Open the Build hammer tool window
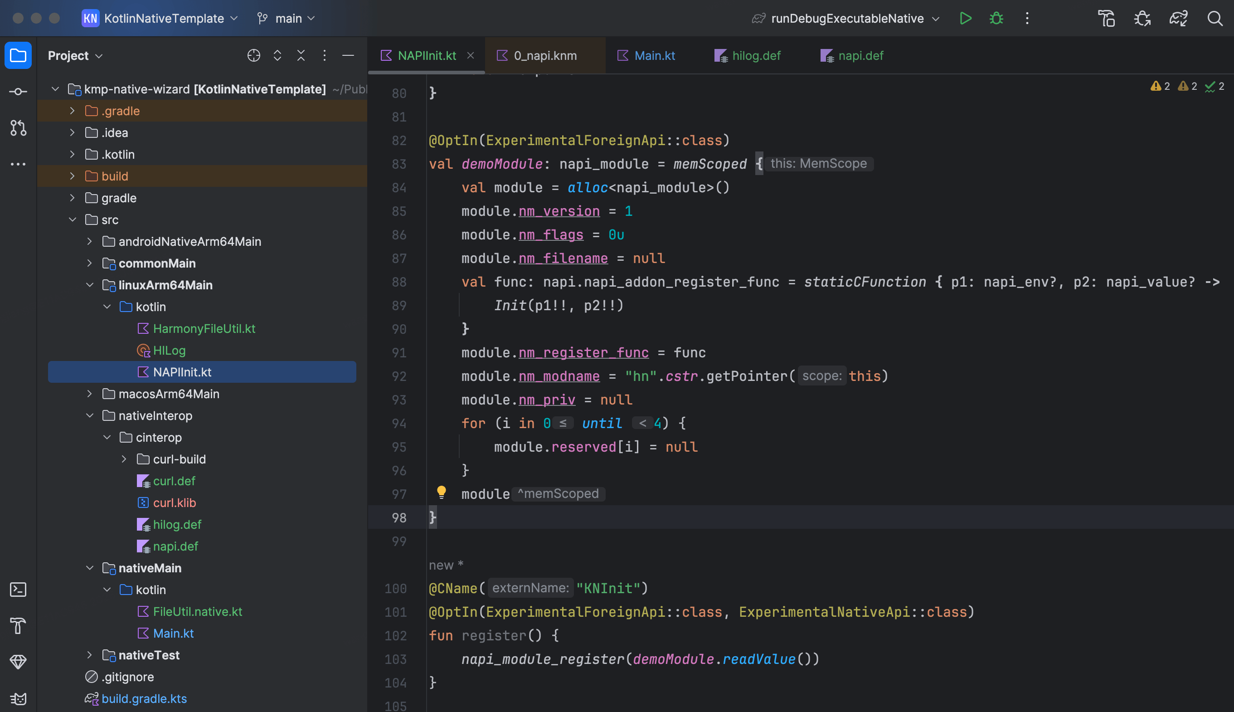 point(18,625)
